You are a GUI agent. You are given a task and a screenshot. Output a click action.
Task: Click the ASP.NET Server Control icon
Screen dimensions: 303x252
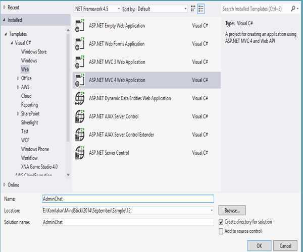79,153
